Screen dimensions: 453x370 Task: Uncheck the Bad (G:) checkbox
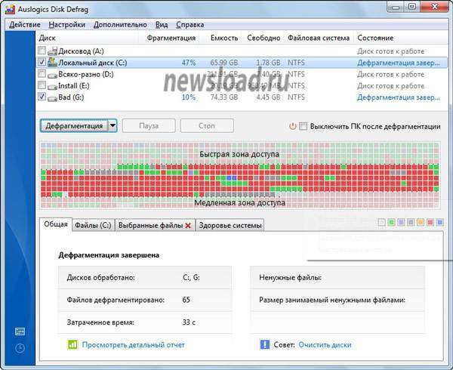pyautogui.click(x=42, y=97)
